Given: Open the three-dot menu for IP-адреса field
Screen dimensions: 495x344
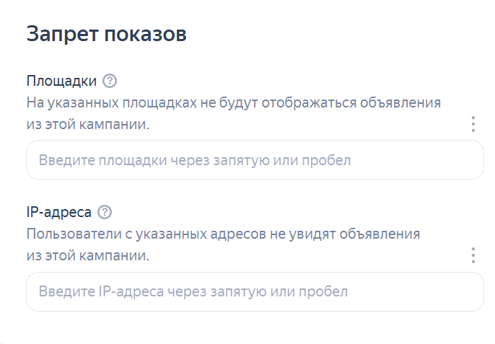Looking at the screenshot, I should click(473, 255).
